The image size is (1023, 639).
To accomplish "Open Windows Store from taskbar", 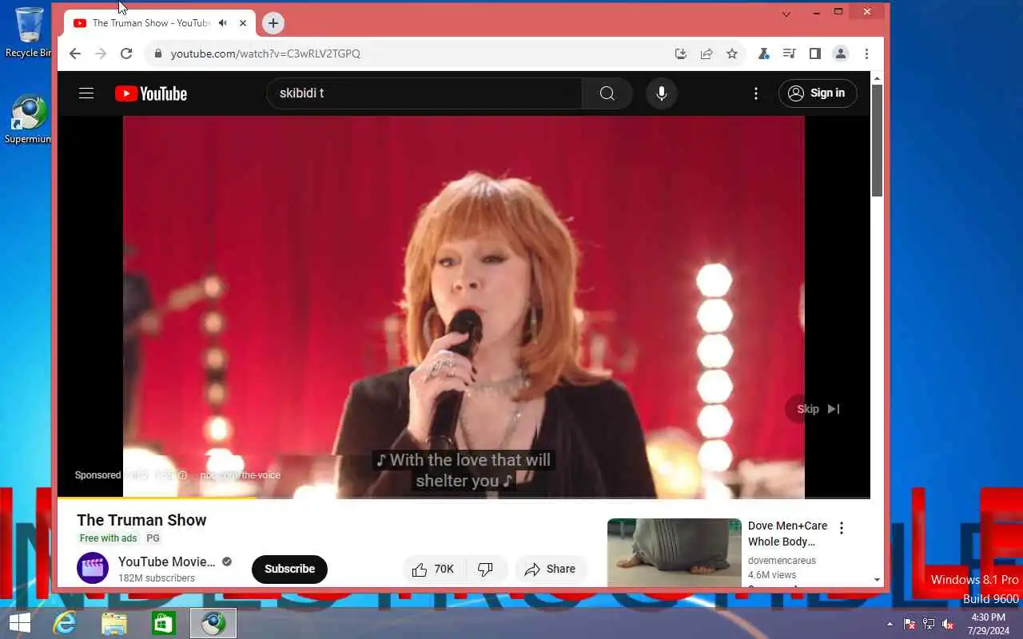I will tap(164, 623).
